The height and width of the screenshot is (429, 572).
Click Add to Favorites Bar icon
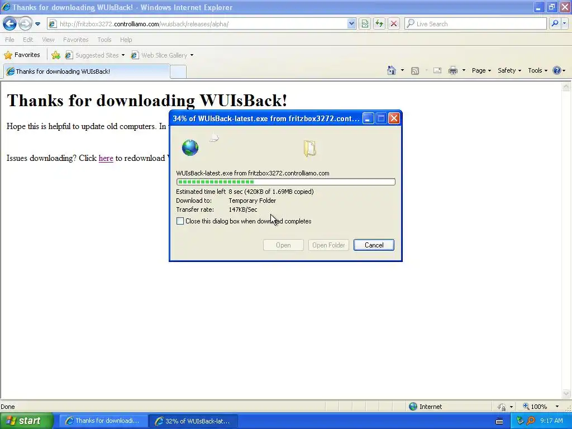tap(56, 55)
